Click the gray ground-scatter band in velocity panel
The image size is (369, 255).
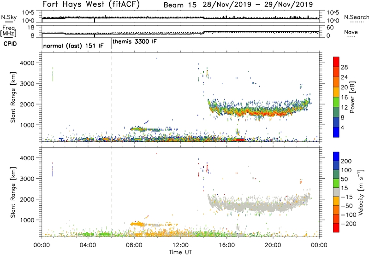pyautogui.click(x=259, y=206)
